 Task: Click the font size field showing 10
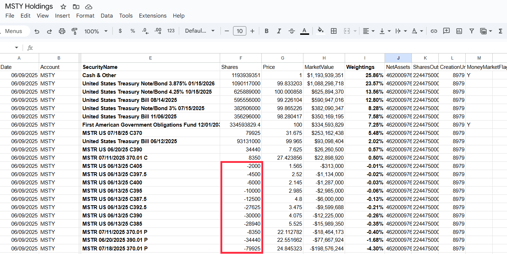click(239, 31)
